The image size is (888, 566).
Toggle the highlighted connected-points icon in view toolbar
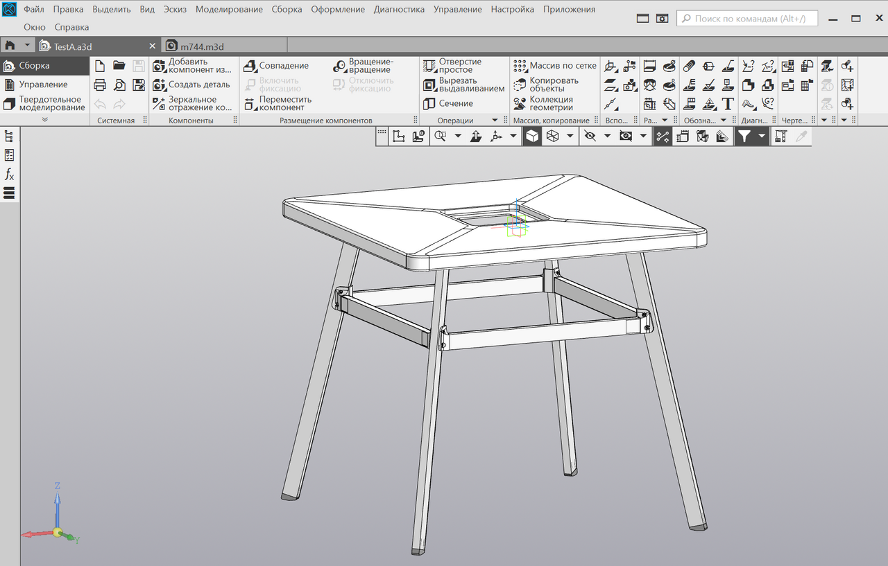(663, 136)
